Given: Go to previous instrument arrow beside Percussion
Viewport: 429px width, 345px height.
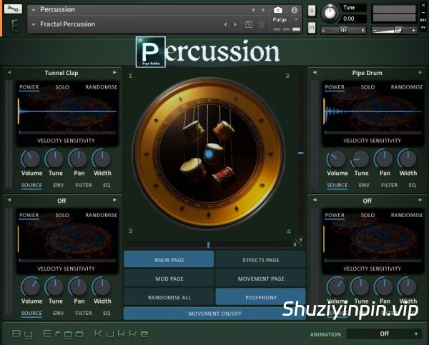Looking at the screenshot, I should 253,10.
